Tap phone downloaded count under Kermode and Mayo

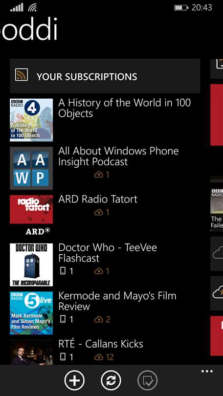coord(67,319)
